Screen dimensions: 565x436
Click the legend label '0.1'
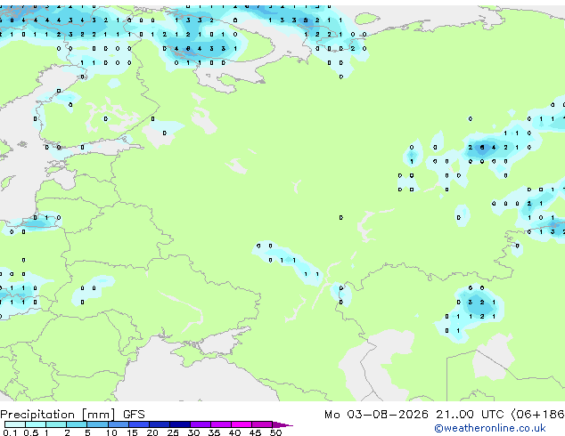(10, 432)
